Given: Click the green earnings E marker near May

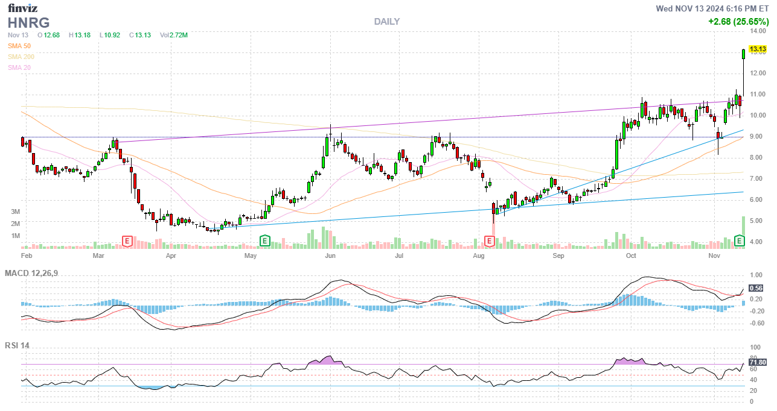Looking at the screenshot, I should click(264, 241).
